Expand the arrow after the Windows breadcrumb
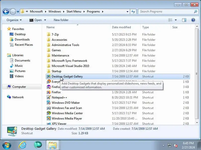Image resolution: width=201 pixels, height=150 pixels. click(x=64, y=11)
